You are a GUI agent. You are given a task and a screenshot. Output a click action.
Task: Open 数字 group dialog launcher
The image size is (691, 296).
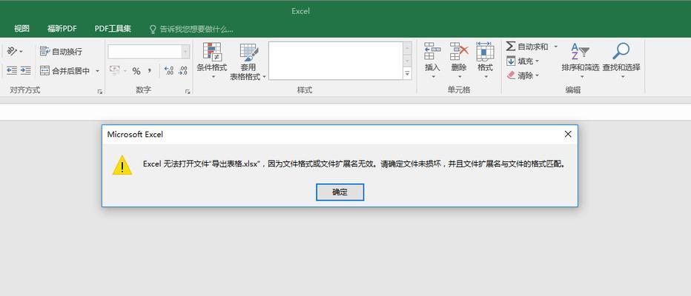(188, 92)
